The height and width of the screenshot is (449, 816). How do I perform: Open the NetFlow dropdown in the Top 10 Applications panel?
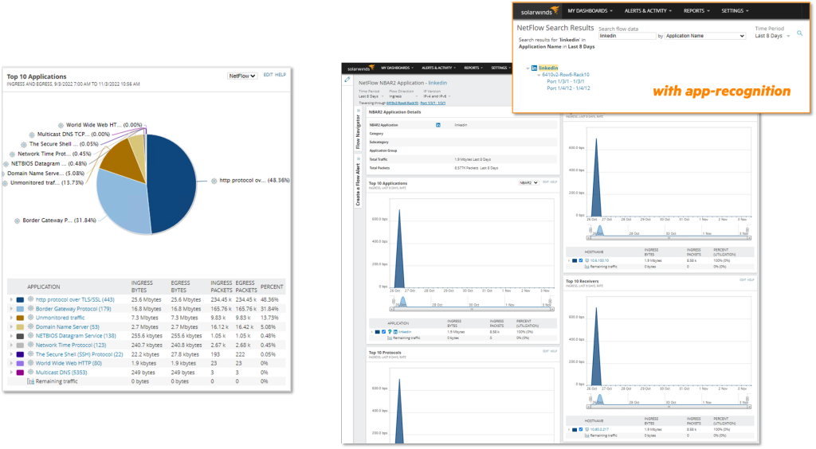pos(242,76)
